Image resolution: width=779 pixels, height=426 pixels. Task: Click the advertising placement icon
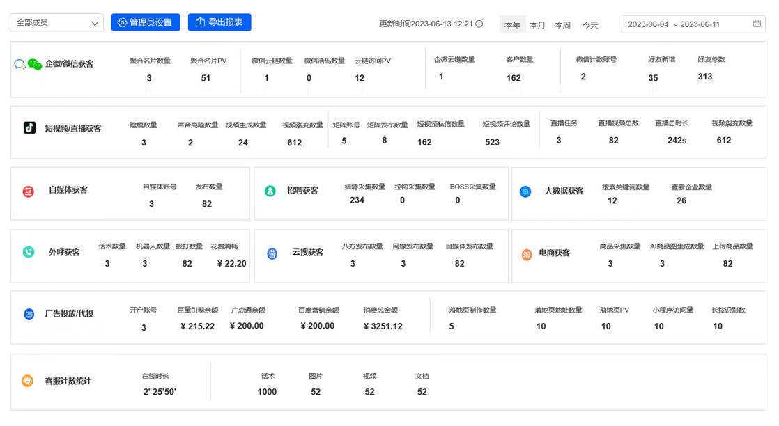pos(29,314)
